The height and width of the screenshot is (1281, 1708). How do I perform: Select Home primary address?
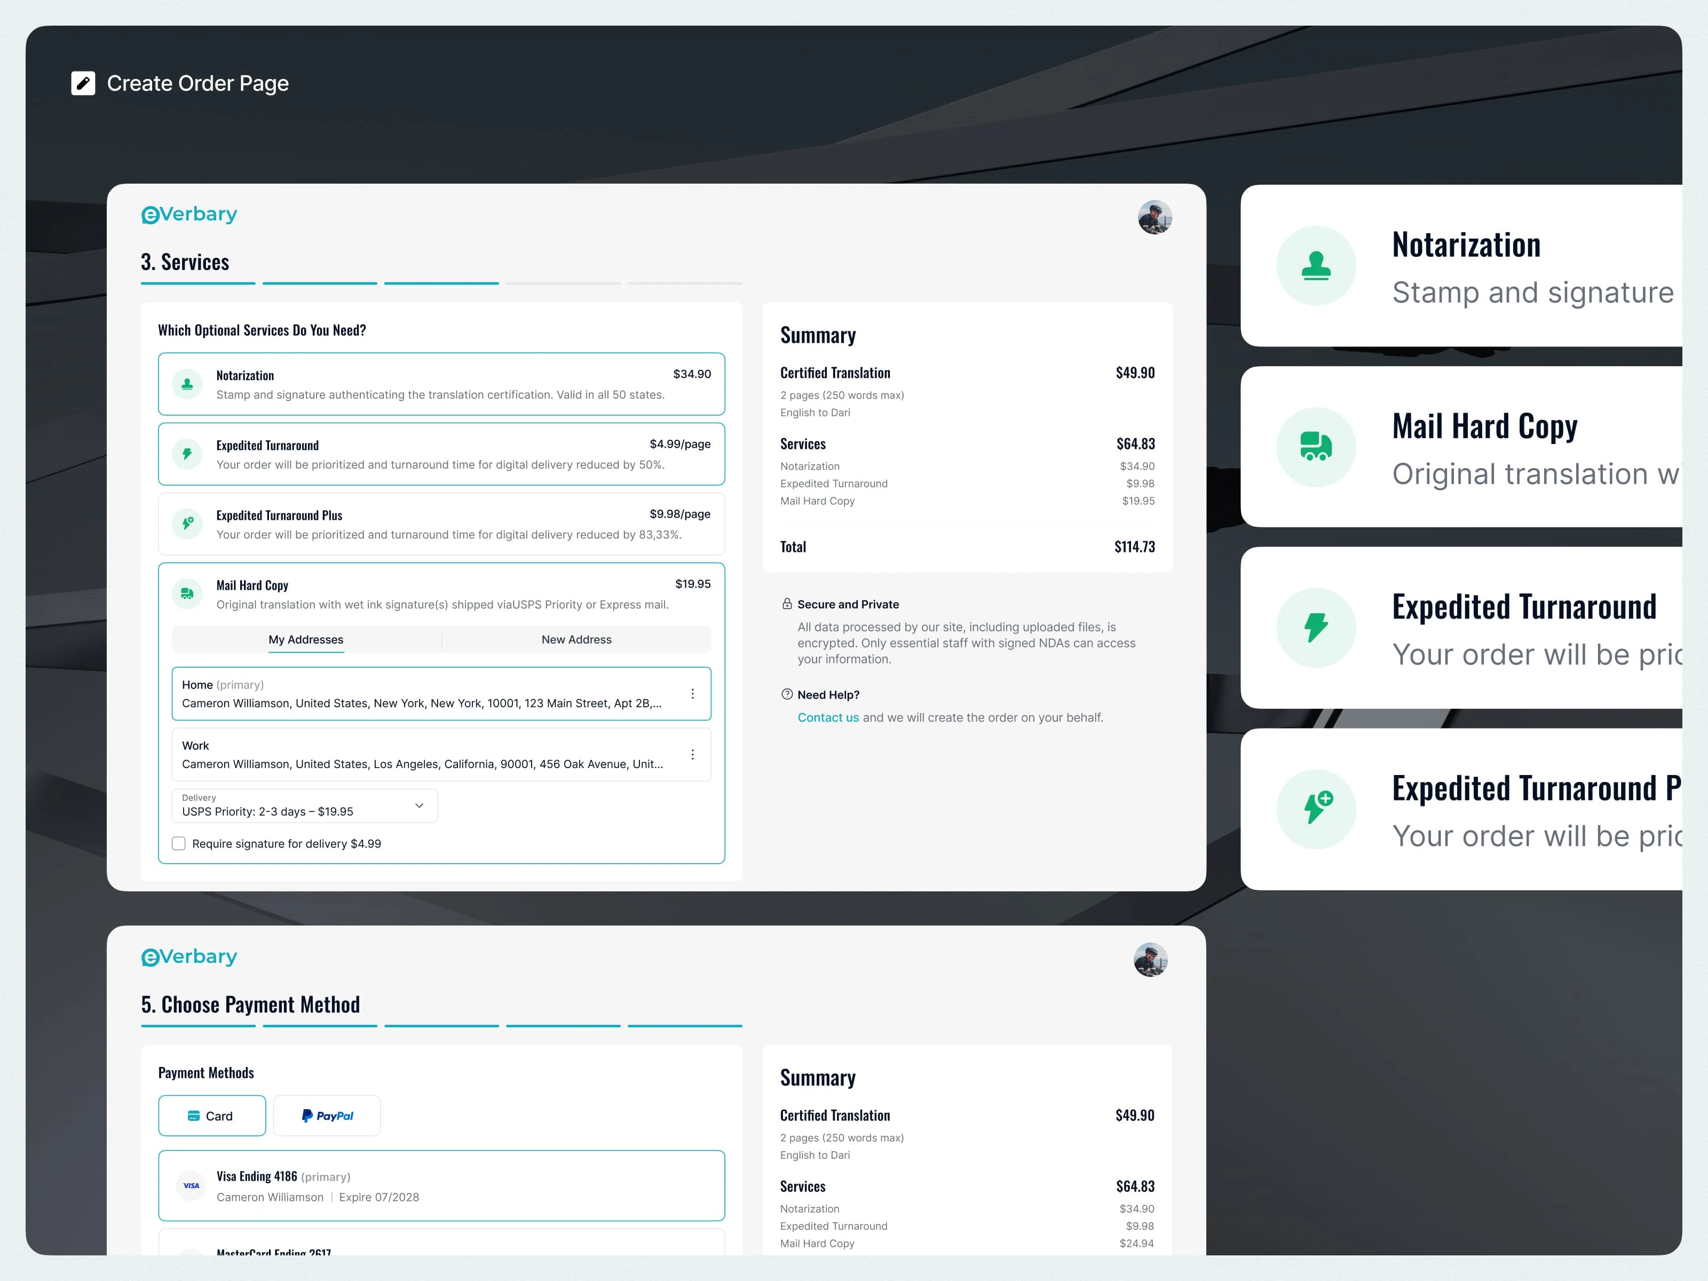[441, 693]
